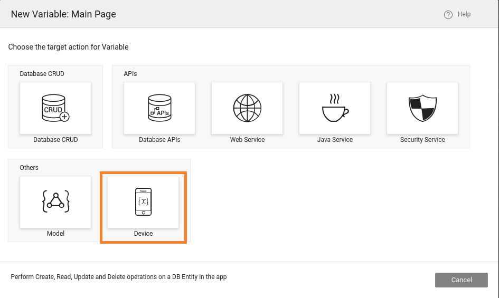Choose the Security Service shield icon

(422, 108)
